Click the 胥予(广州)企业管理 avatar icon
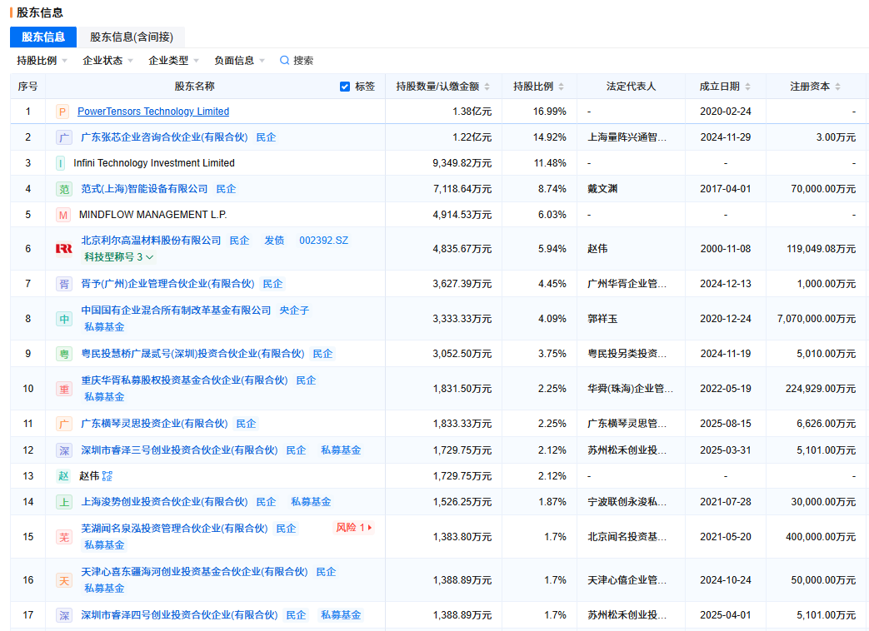This screenshot has height=631, width=869. pyautogui.click(x=64, y=284)
